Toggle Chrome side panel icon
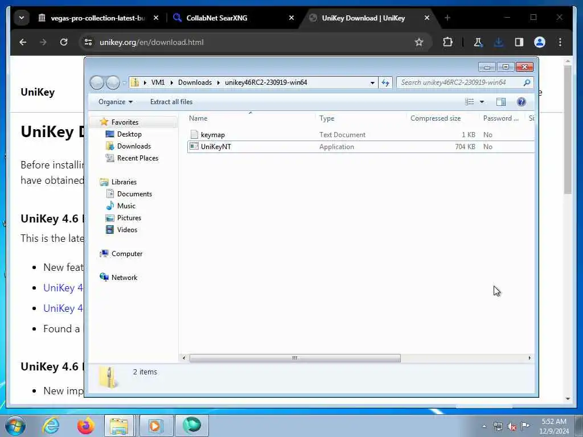 [519, 42]
